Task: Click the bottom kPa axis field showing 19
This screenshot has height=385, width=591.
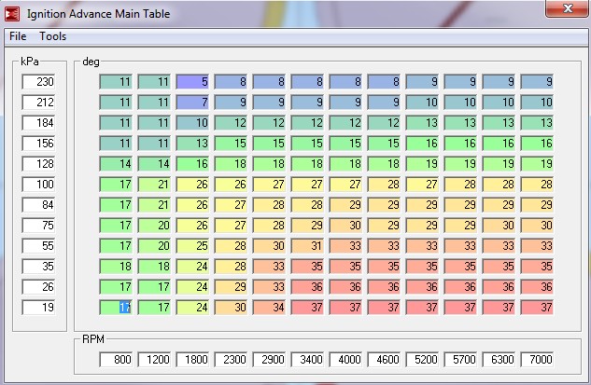Action: [x=38, y=308]
